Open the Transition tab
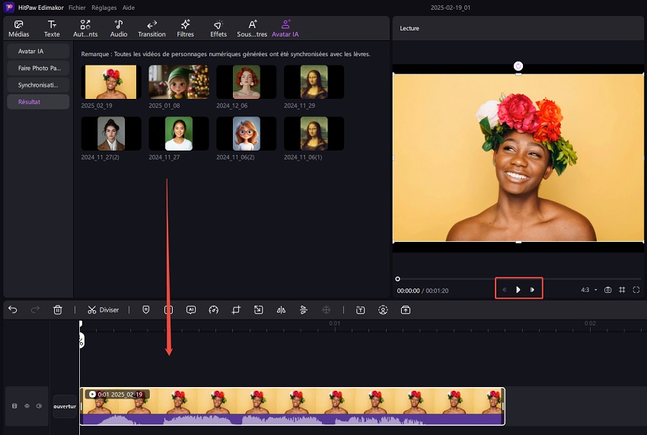This screenshot has height=435, width=647. coord(151,28)
